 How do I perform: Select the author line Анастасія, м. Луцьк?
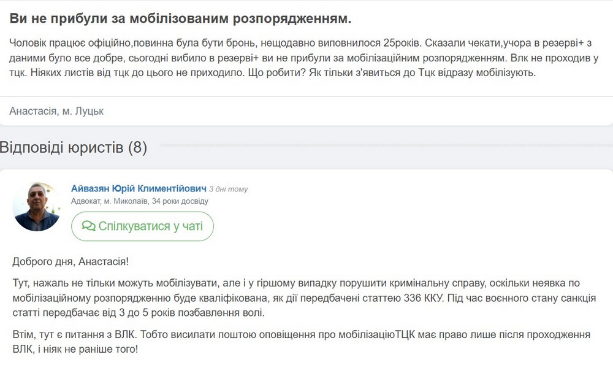pyautogui.click(x=56, y=111)
